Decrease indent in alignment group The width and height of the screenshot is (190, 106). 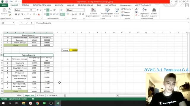coord(54,14)
